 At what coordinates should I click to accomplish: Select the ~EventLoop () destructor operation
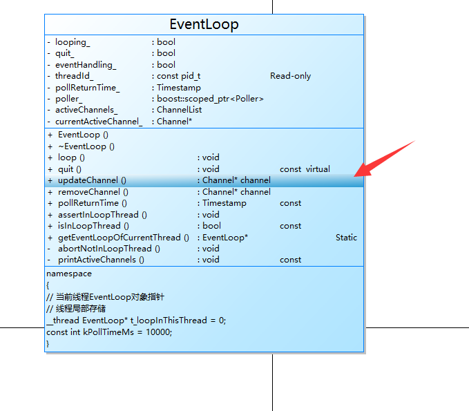[x=204, y=146]
